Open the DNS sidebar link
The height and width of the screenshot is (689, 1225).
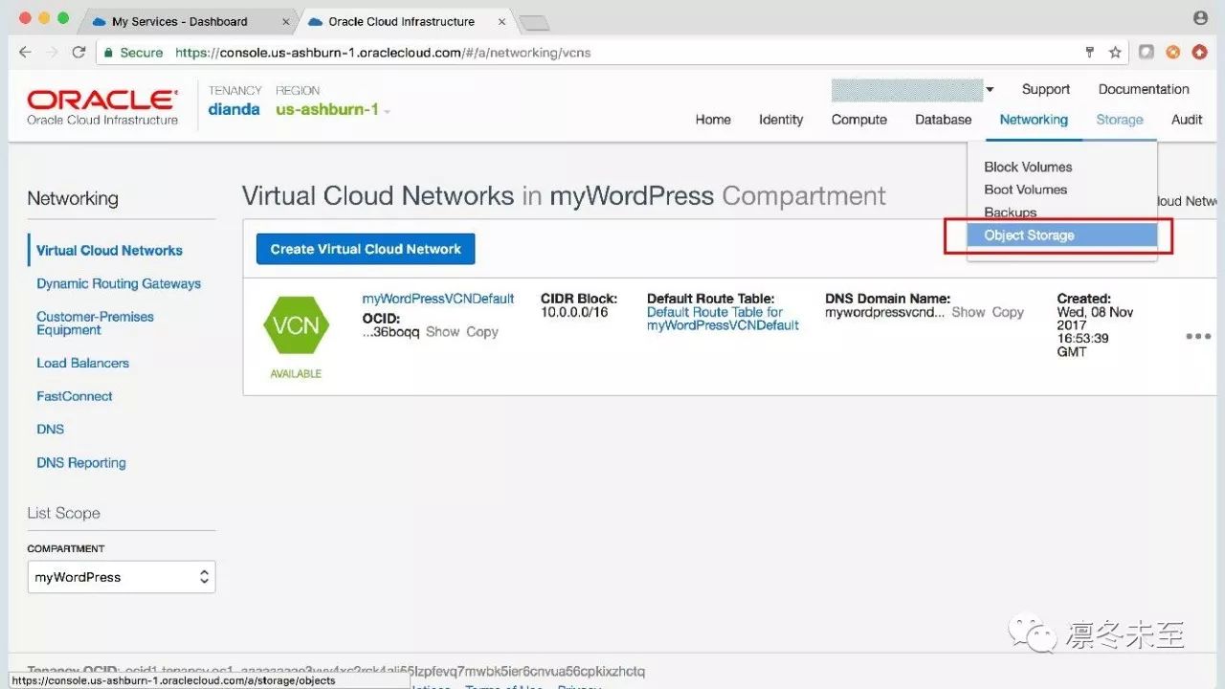(51, 430)
